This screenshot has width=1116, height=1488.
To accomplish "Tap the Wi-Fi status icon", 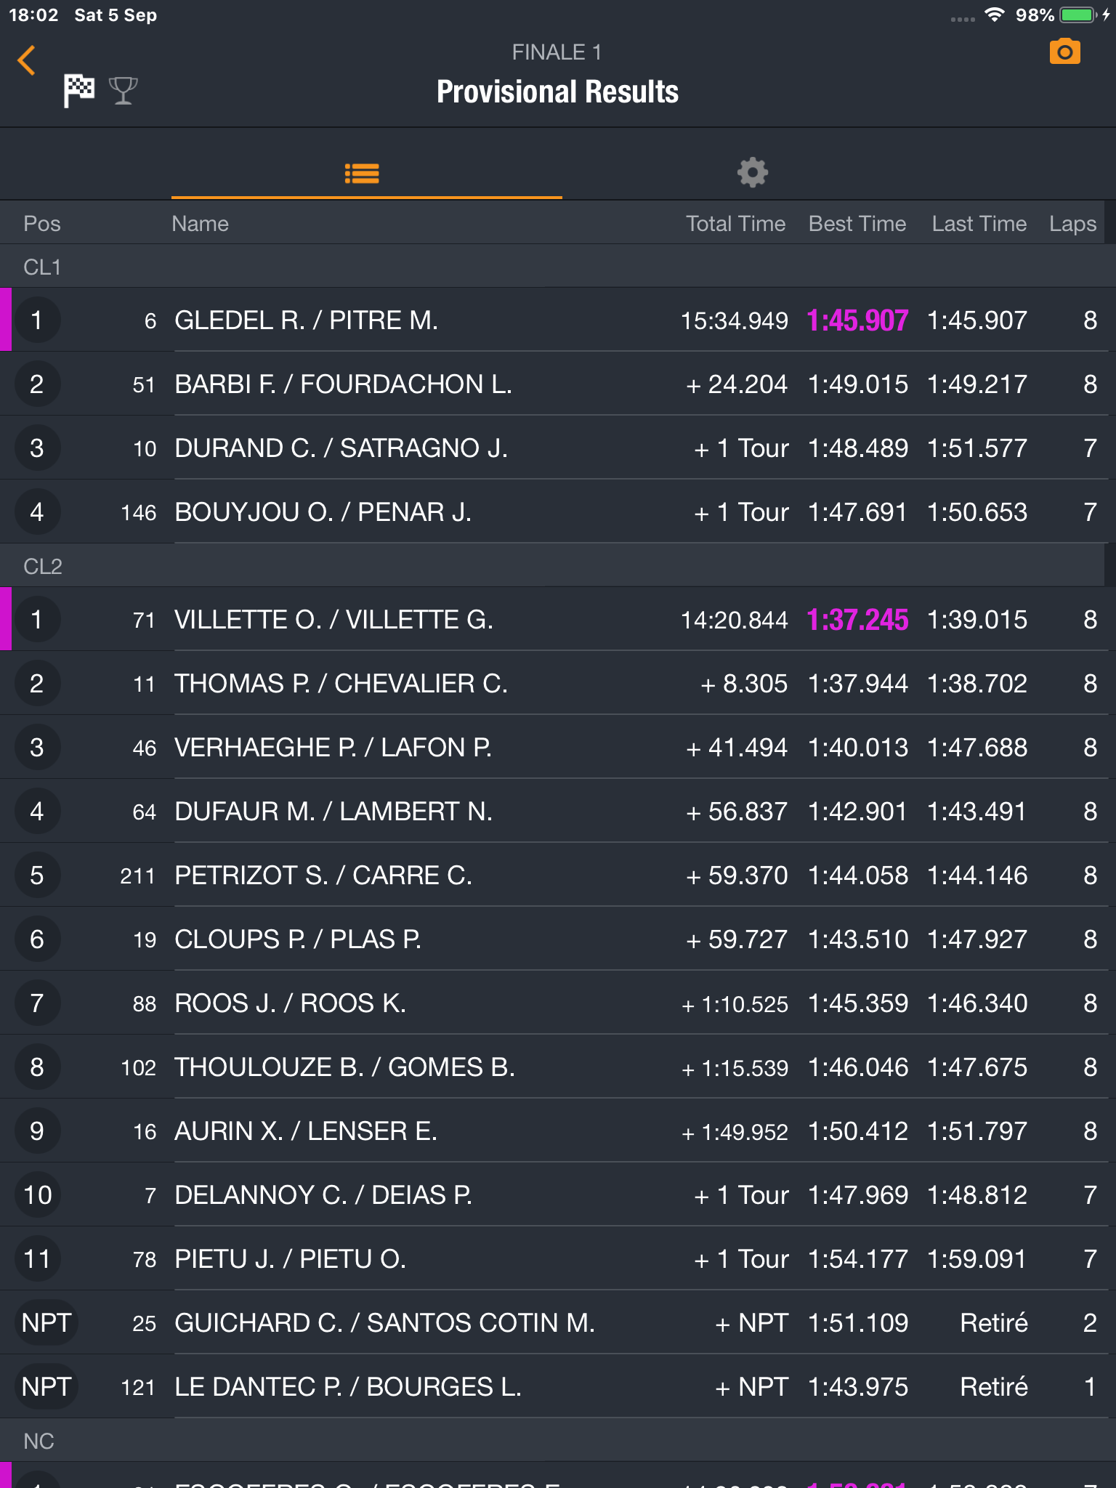I will click(x=994, y=15).
